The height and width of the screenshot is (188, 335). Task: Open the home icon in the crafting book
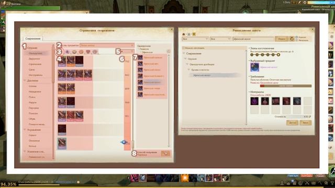(184, 34)
